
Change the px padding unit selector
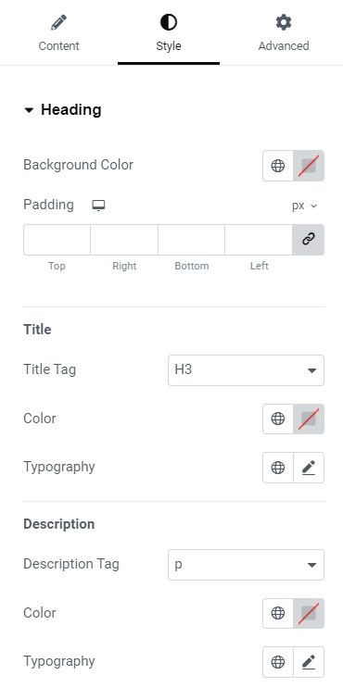point(305,206)
